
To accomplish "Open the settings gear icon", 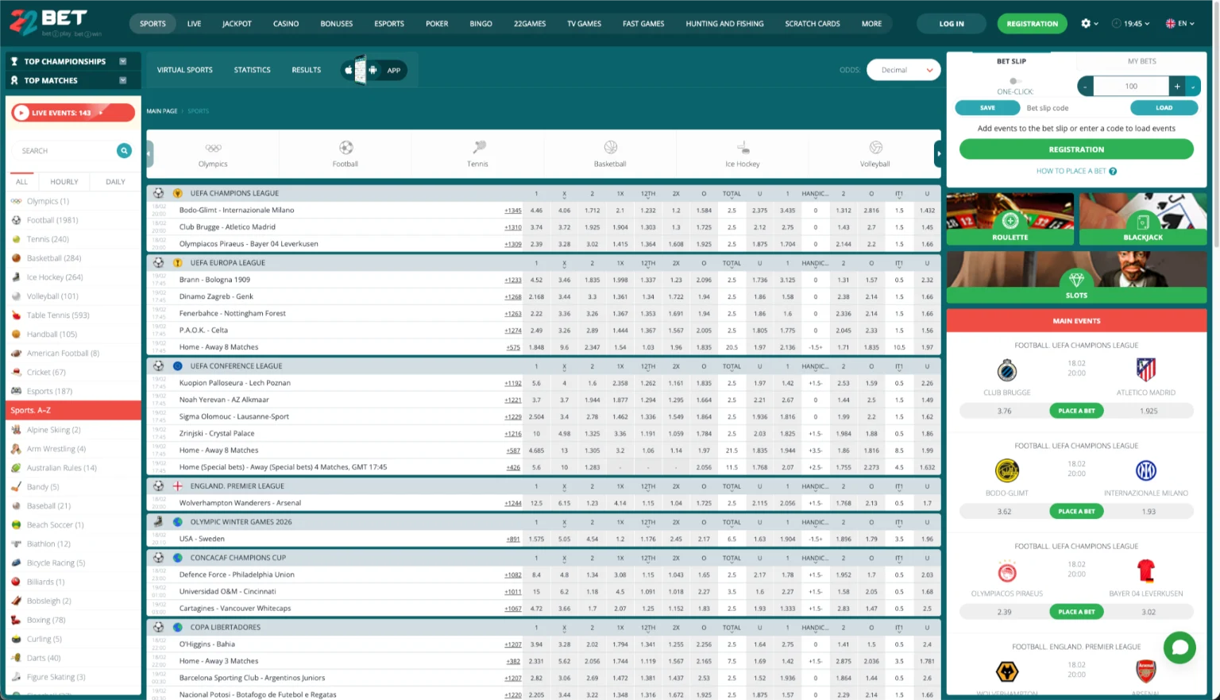I will 1086,23.
